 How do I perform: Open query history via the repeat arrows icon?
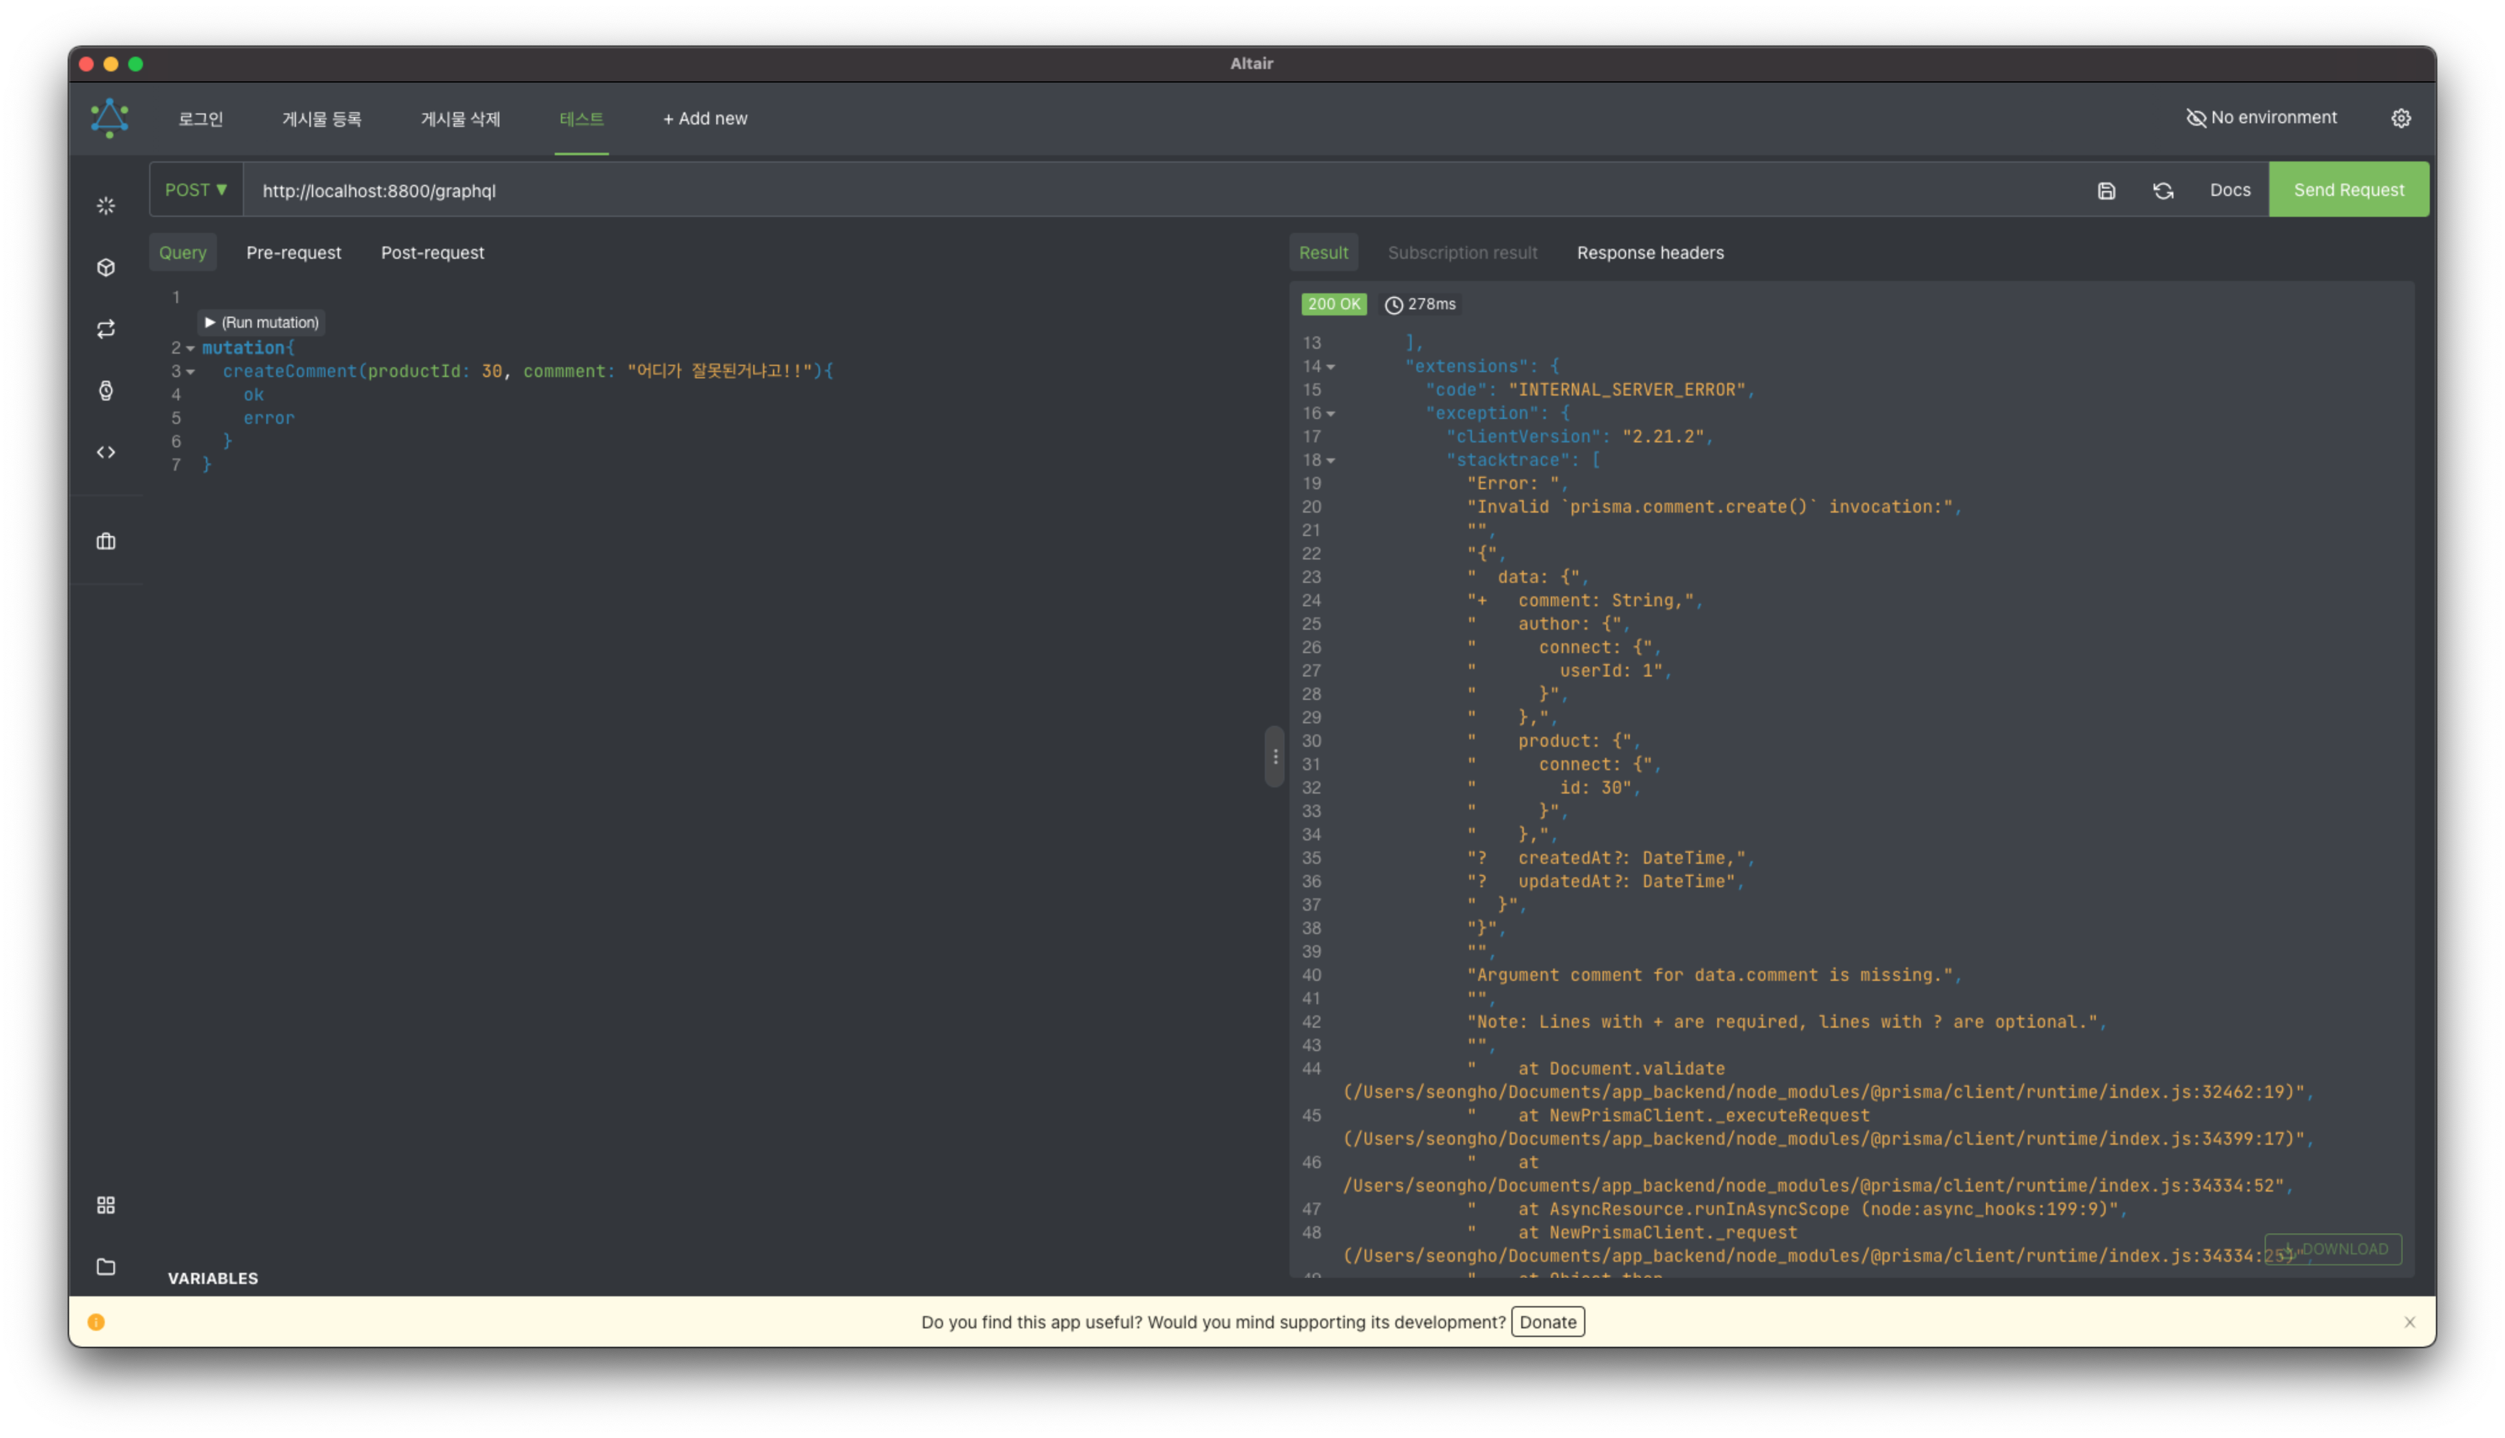(x=105, y=328)
